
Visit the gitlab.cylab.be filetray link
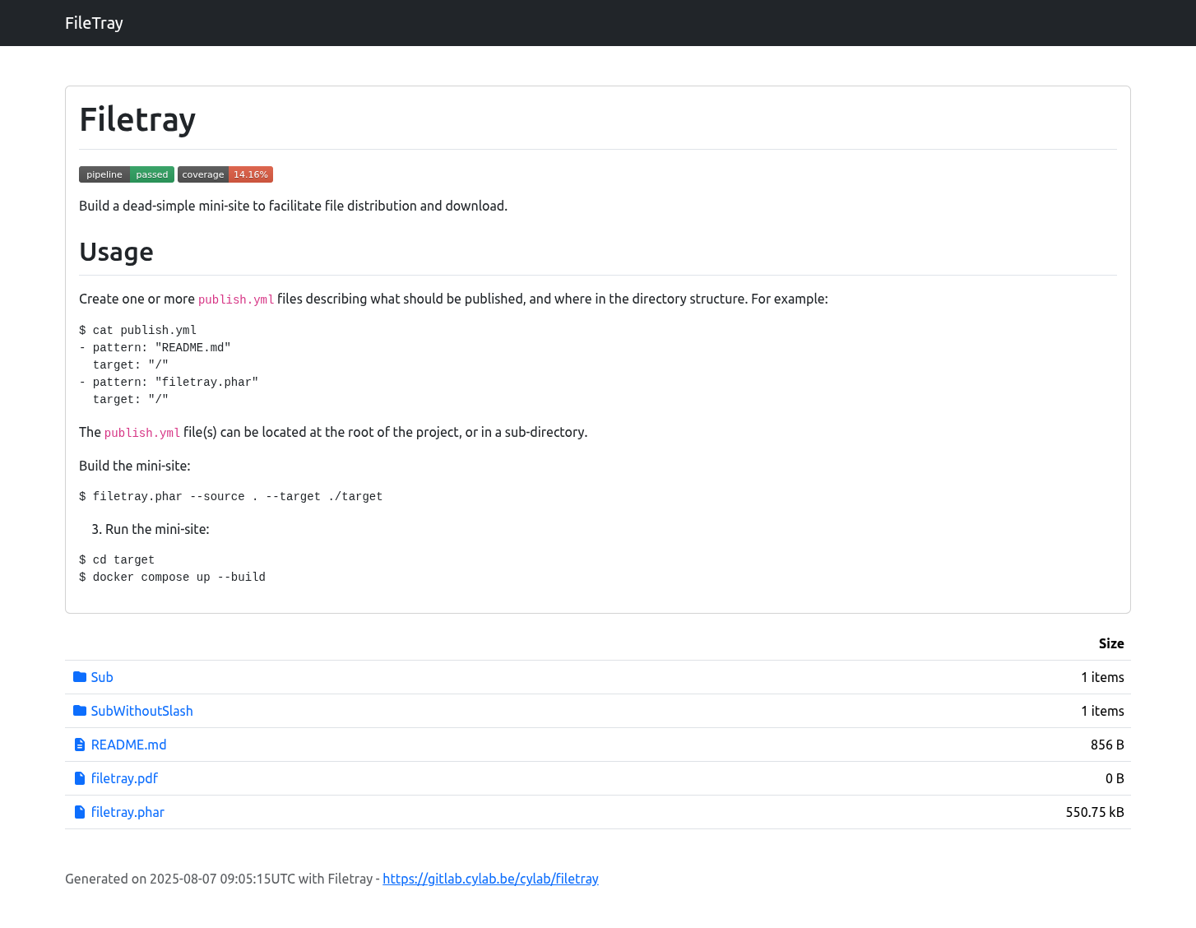pyautogui.click(x=490, y=879)
